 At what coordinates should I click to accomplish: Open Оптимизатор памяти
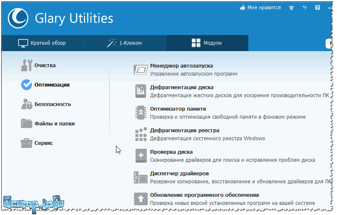(178, 109)
